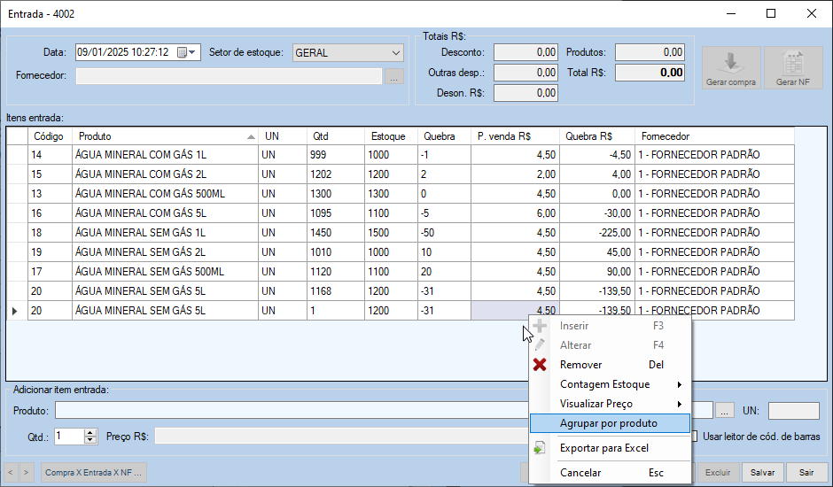Select Agrupar por produto from context menu
Screen dimensions: 833x487
609,423
